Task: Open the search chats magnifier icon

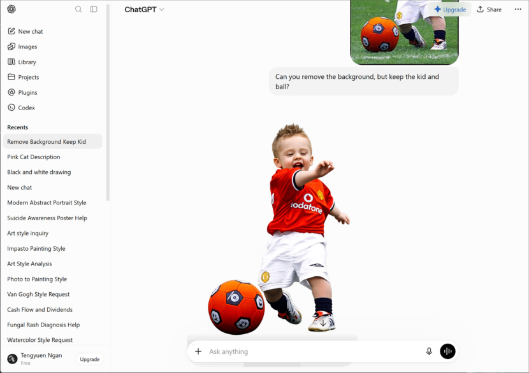Action: click(x=78, y=9)
